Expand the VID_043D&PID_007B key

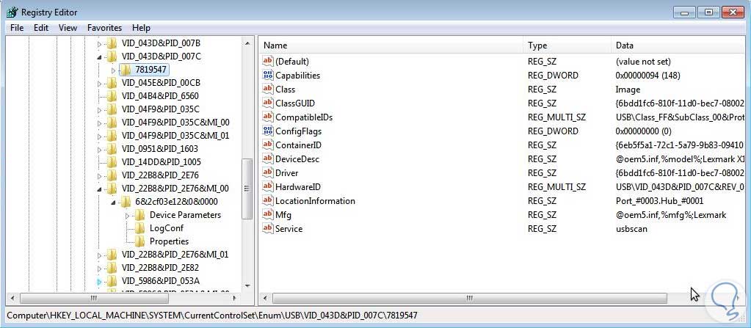[x=100, y=44]
